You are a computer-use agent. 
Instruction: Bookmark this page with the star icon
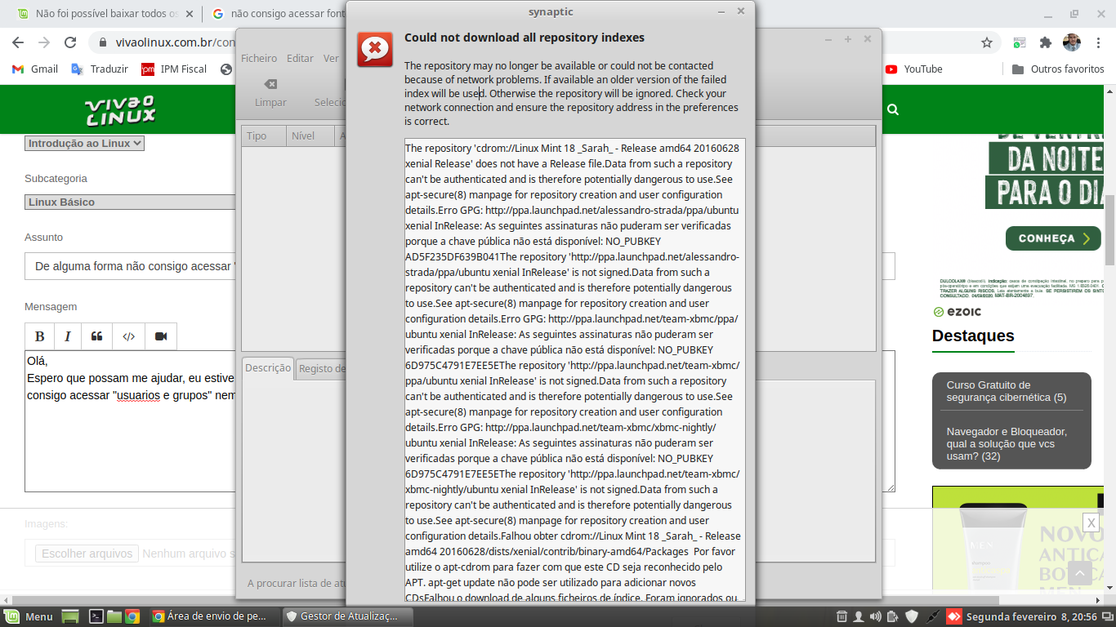[x=987, y=42]
